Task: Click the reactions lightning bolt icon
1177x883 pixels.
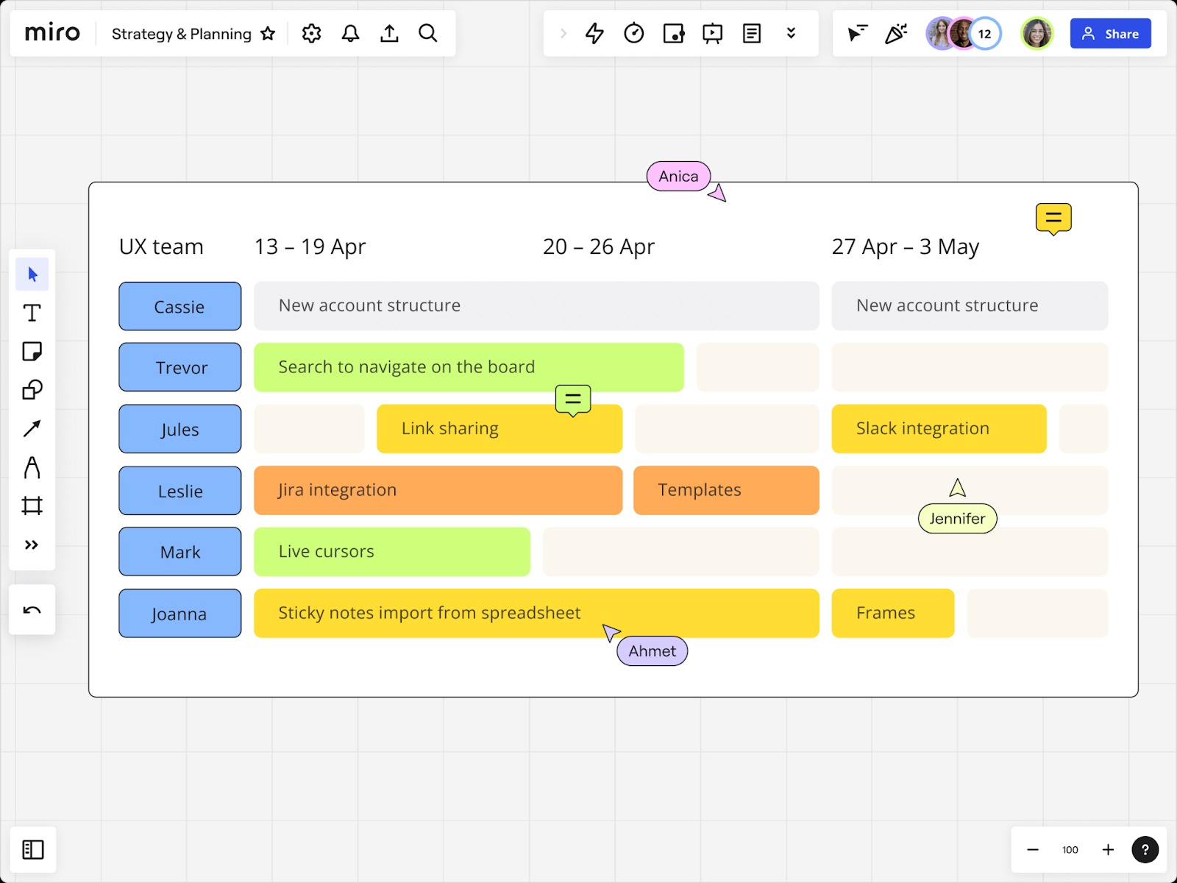Action: (x=594, y=33)
